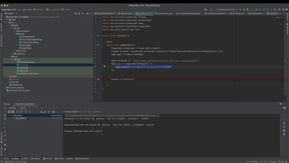Expand the services package

point(15,51)
